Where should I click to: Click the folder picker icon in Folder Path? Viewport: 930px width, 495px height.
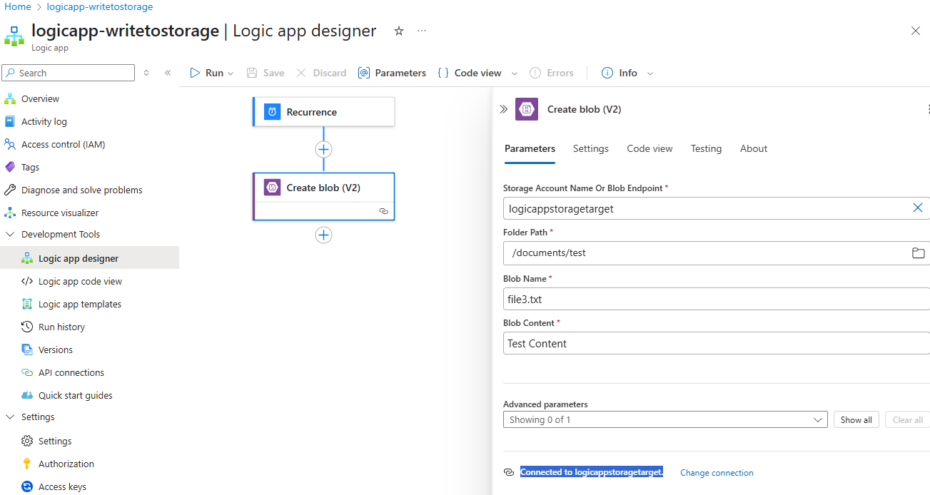[x=918, y=253]
